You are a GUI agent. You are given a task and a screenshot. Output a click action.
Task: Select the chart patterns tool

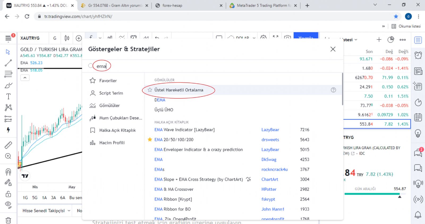click(x=8, y=107)
